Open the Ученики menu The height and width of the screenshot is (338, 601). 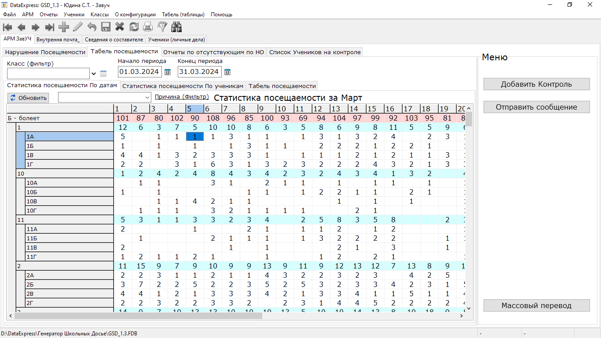click(74, 15)
